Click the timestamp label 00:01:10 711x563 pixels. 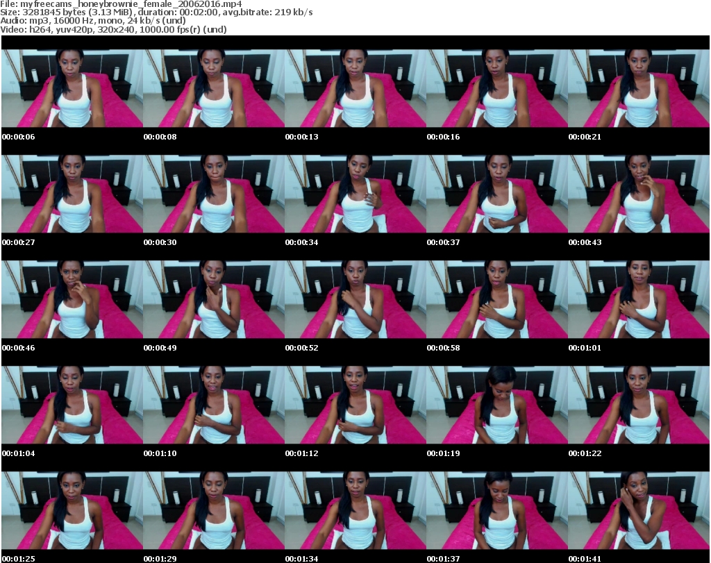click(160, 453)
